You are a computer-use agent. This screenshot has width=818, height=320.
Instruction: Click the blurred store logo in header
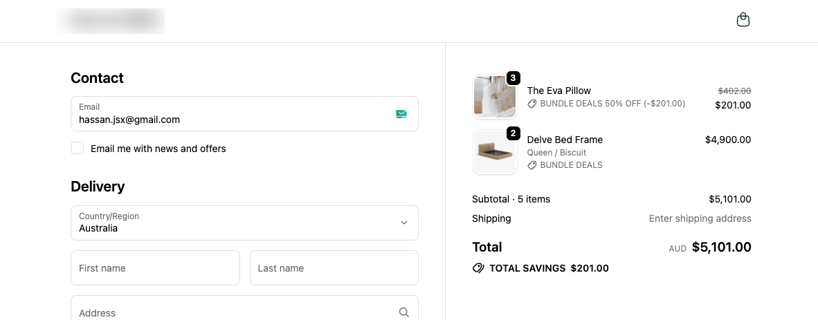[111, 21]
